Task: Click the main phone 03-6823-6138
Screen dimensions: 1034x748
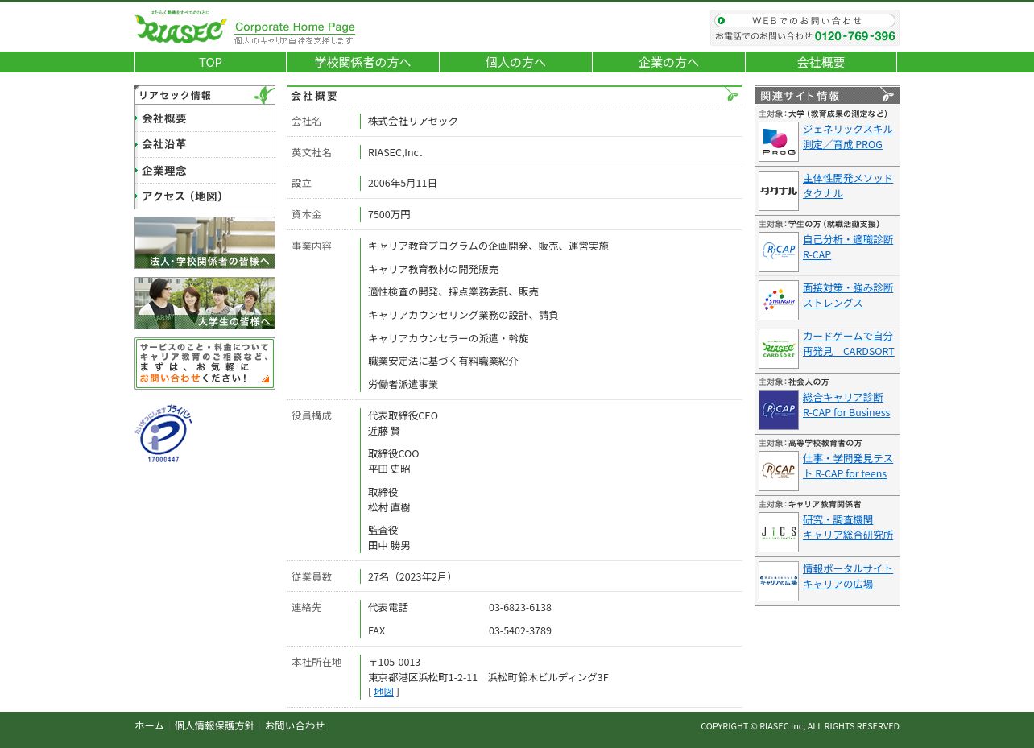Action: pyautogui.click(x=520, y=608)
